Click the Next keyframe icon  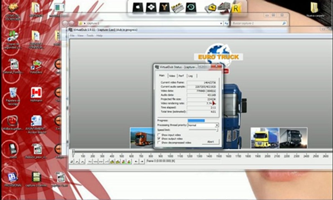118,161
